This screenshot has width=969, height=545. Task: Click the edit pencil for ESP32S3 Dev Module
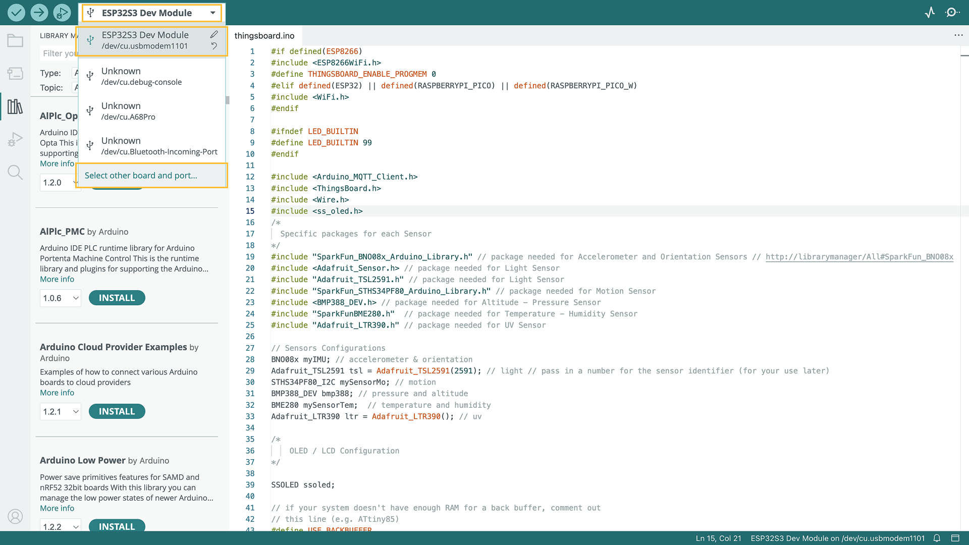click(214, 34)
